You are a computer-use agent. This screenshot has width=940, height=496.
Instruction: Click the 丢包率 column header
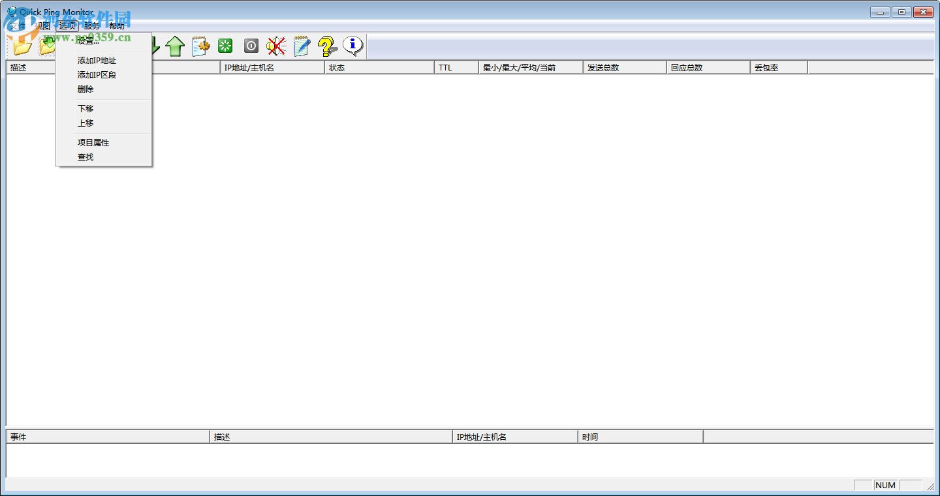click(778, 67)
